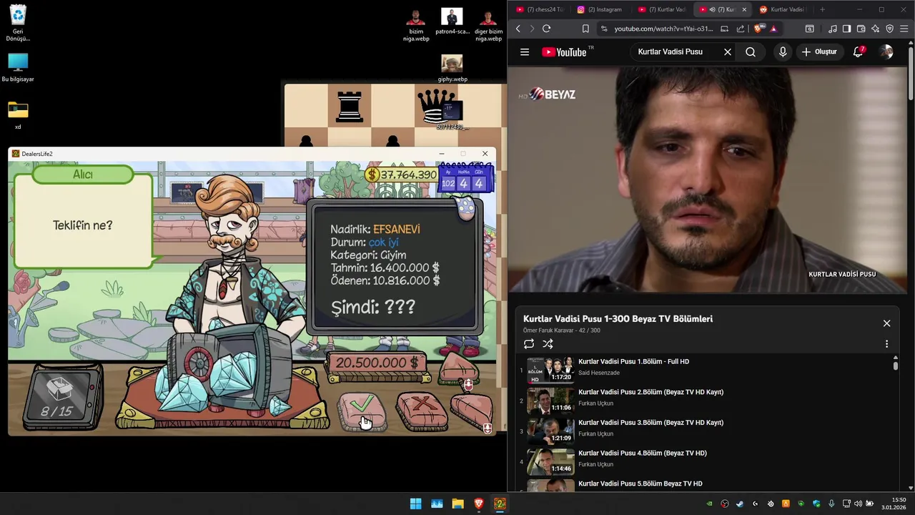Click the 20.500.000 $ price field
Screen dimensions: 915x515
point(377,363)
